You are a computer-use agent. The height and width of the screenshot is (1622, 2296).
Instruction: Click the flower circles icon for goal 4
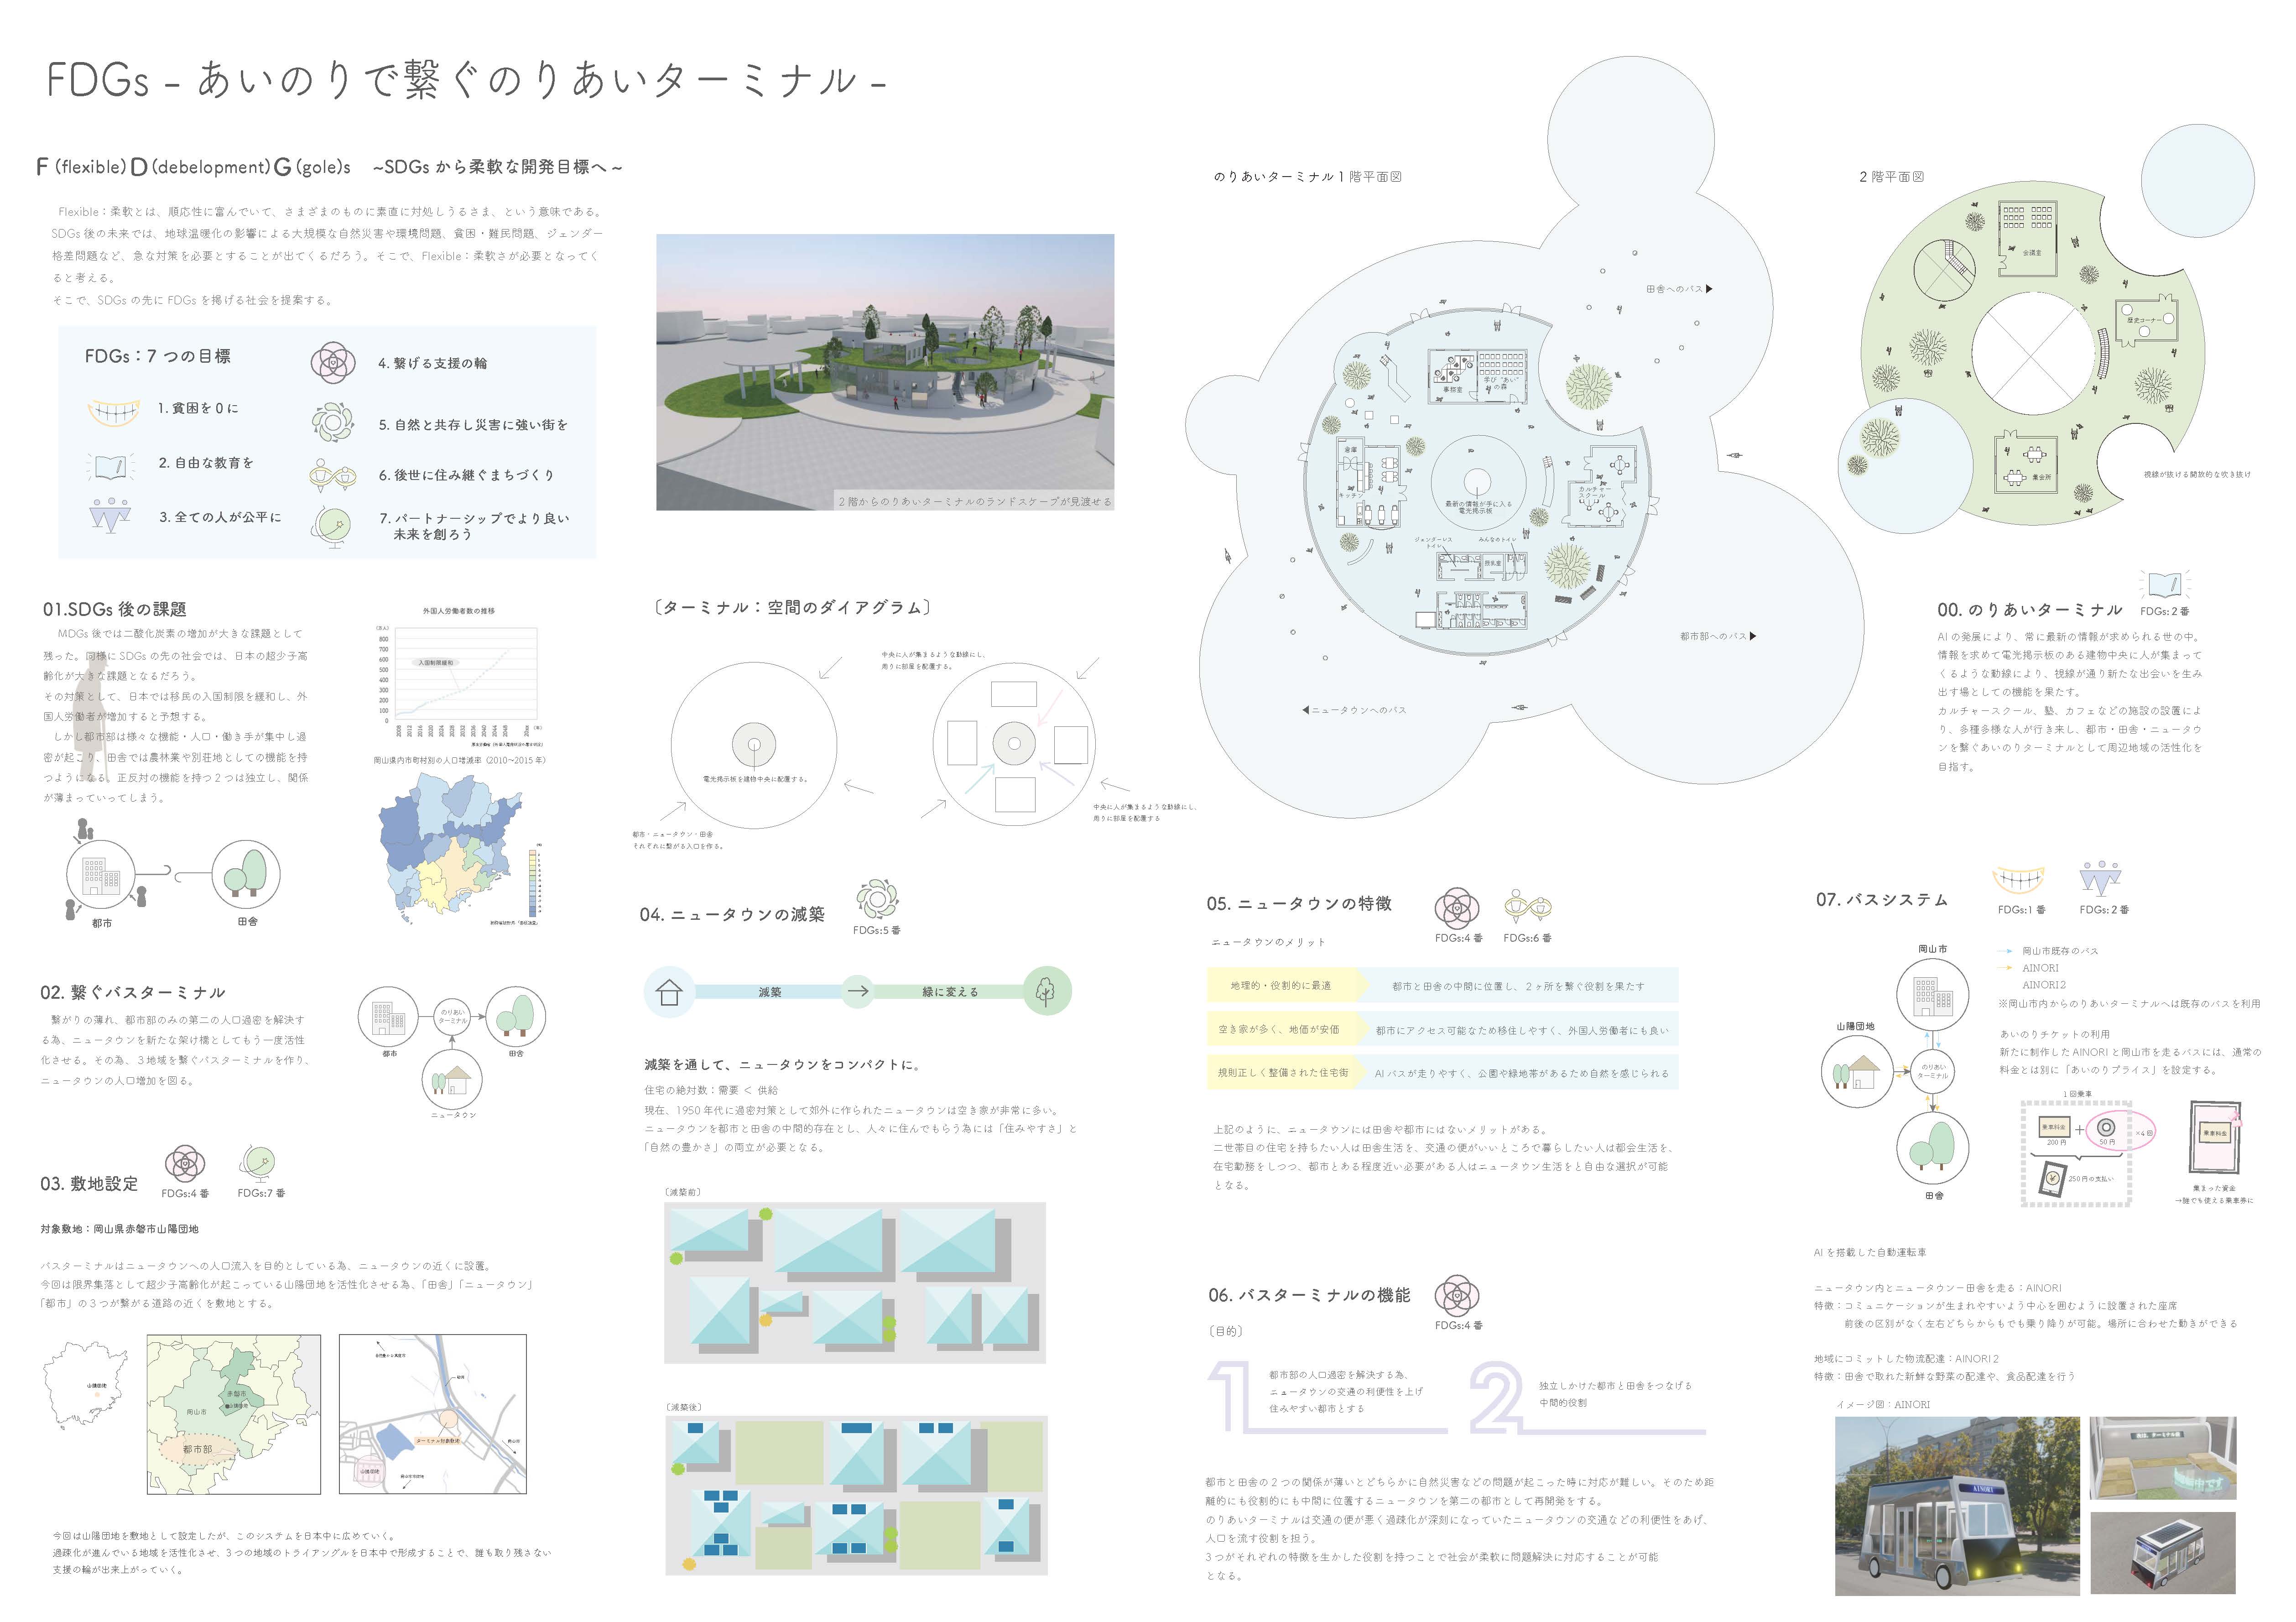[x=332, y=363]
